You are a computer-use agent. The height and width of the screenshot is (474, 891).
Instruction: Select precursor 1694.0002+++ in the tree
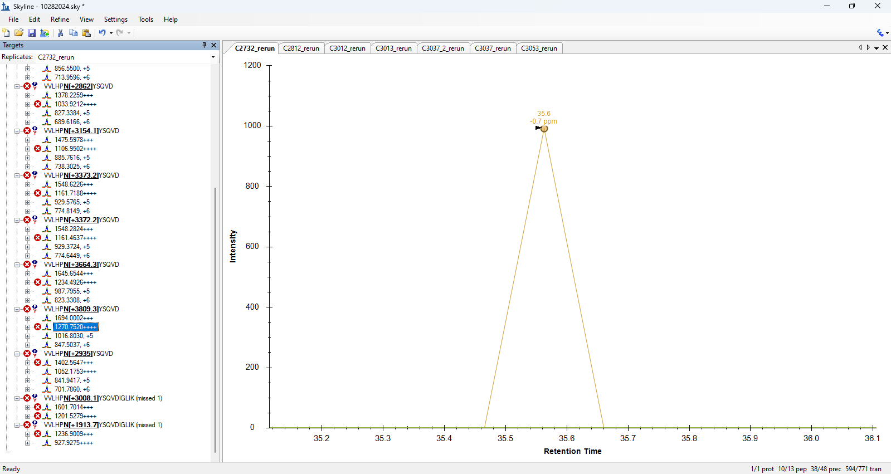point(74,318)
